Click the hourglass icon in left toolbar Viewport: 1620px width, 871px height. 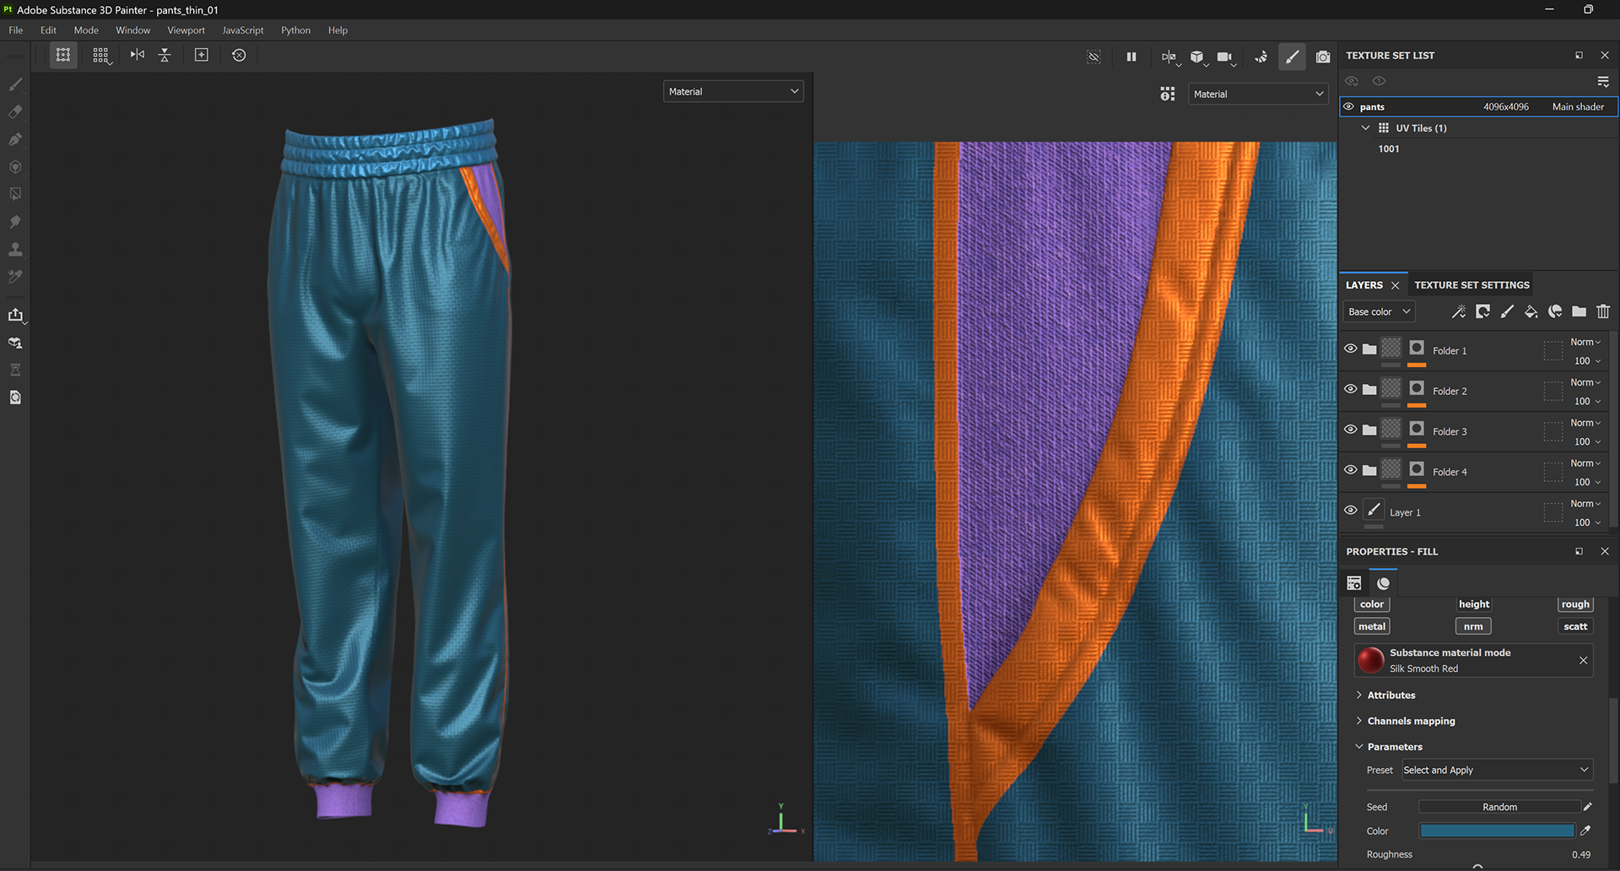click(x=15, y=370)
